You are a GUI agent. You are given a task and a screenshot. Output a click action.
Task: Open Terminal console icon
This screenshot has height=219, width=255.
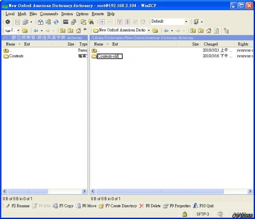(66, 21)
